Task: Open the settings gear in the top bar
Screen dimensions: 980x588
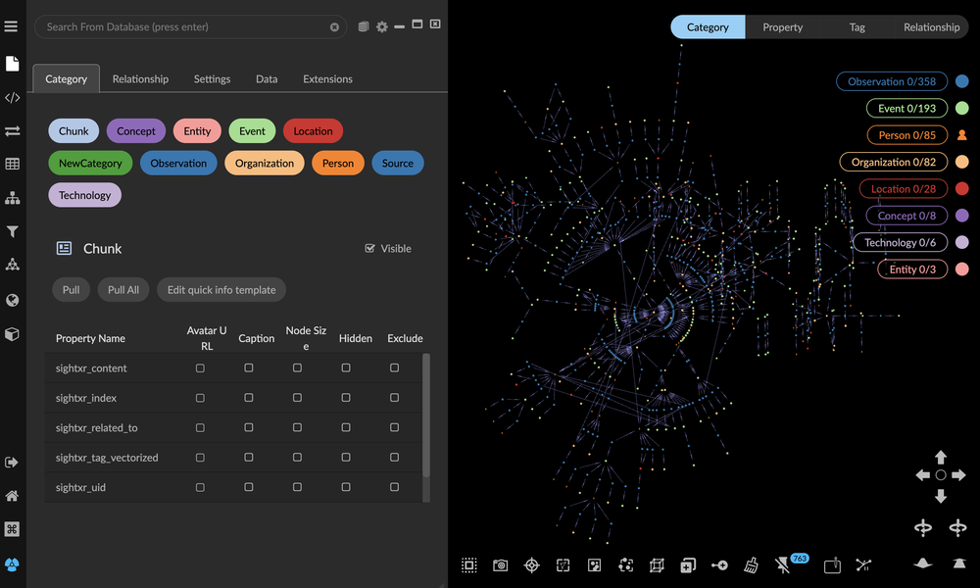Action: (x=381, y=26)
